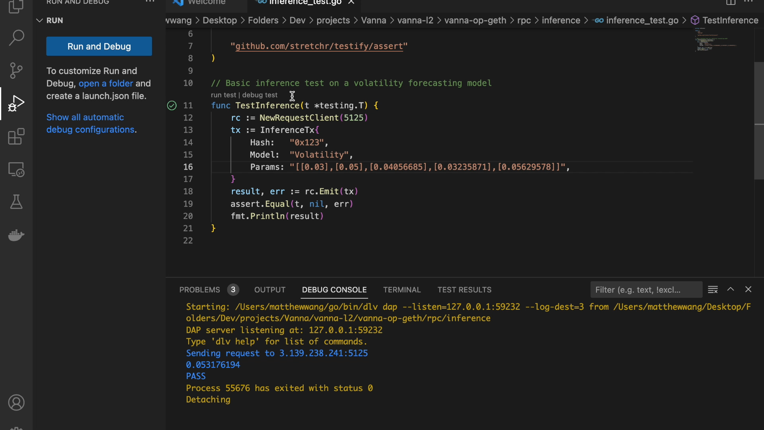Open the inference breadcrumb dropdown
Viewport: 764px width, 430px height.
561,20
